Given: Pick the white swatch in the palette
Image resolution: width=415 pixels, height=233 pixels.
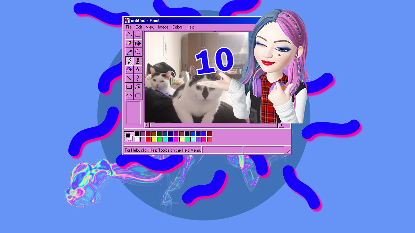Looking at the screenshot, I should point(137,139).
